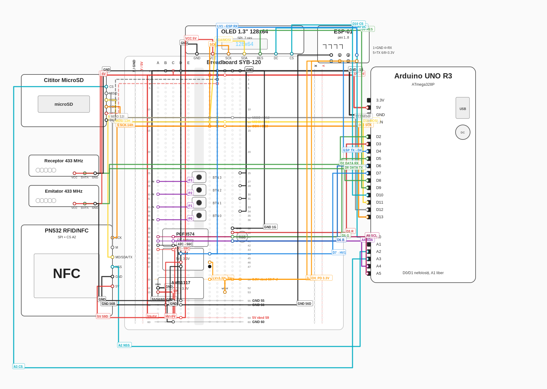Click the OLED RES pin label
The width and height of the screenshot is (547, 389).
tap(260, 58)
